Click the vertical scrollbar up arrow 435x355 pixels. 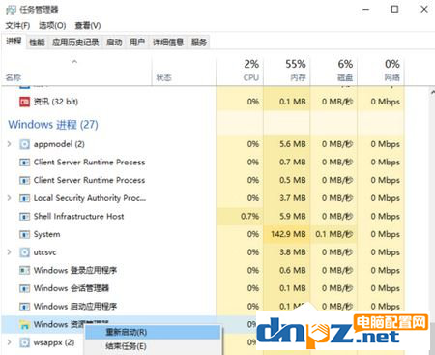tap(432, 93)
